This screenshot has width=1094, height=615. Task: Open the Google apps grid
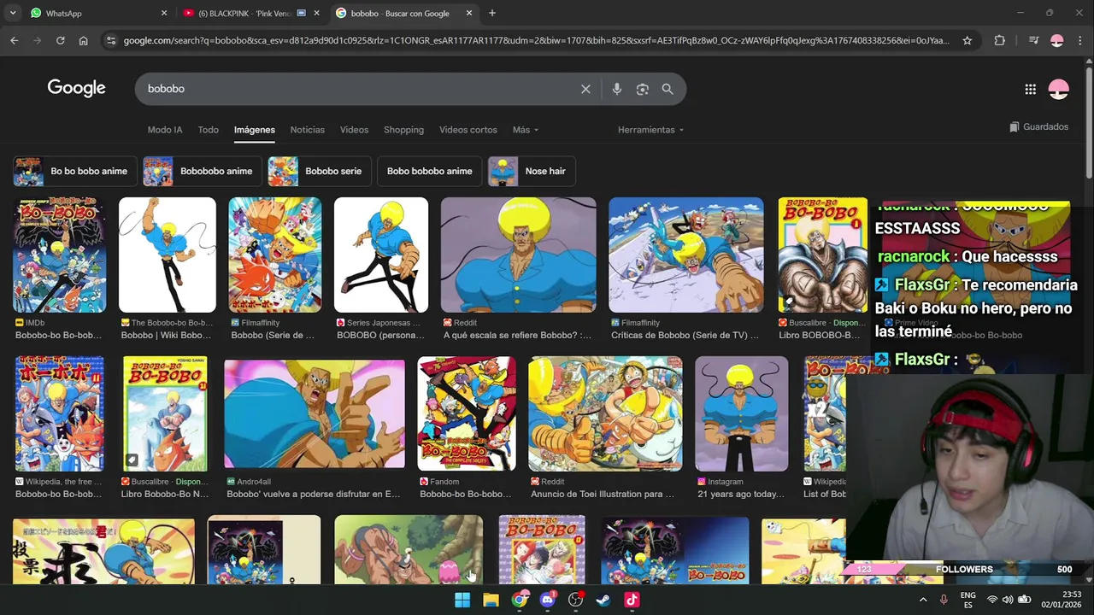coord(1031,89)
